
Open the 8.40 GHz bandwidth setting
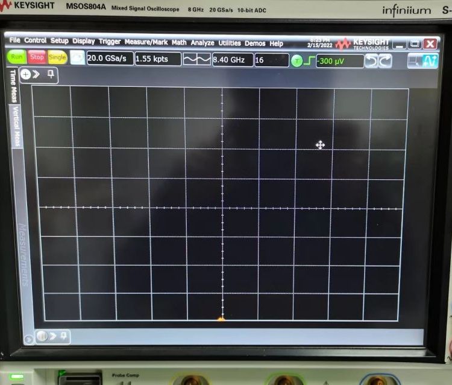pos(231,60)
